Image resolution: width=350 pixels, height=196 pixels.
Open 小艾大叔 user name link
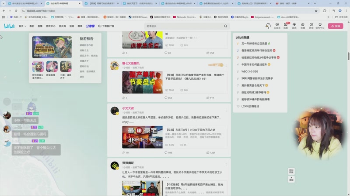coord(128,108)
